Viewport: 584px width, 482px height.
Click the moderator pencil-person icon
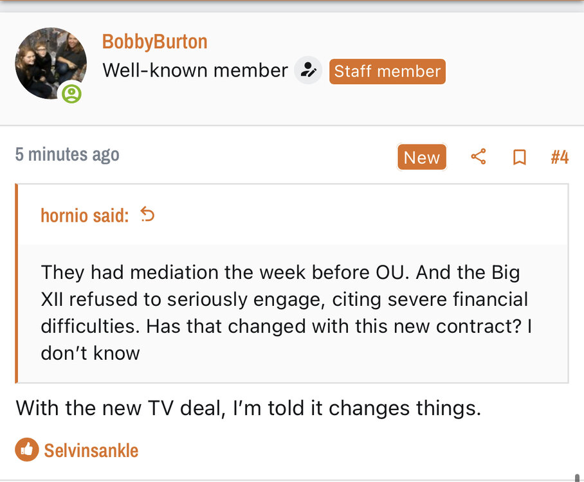point(308,71)
